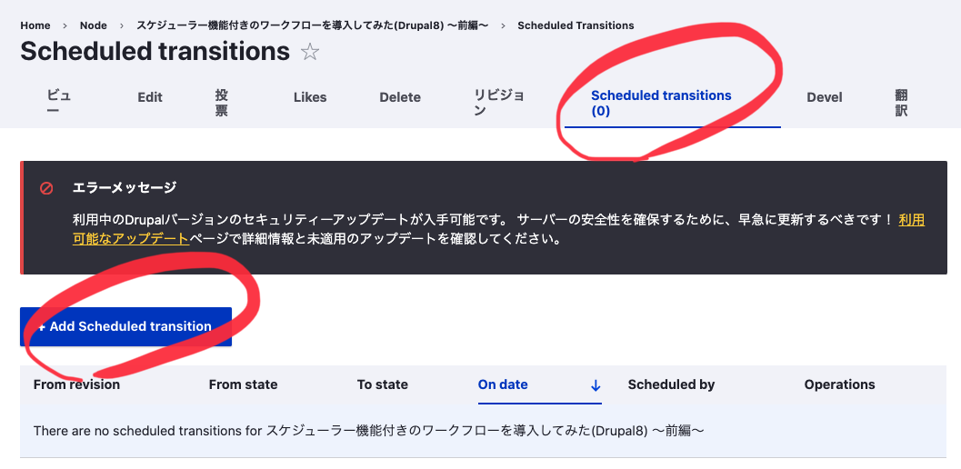
Task: Open the Japanese article title breadcrumb
Action: [x=312, y=25]
